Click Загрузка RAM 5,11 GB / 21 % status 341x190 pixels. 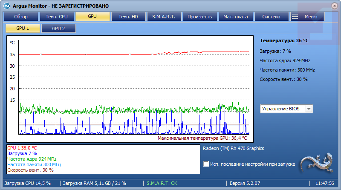pyautogui.click(x=94, y=183)
